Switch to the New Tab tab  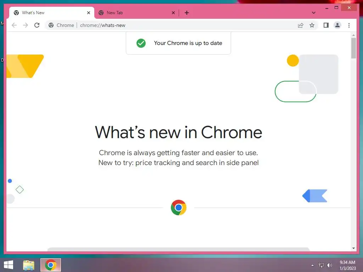pyautogui.click(x=136, y=13)
